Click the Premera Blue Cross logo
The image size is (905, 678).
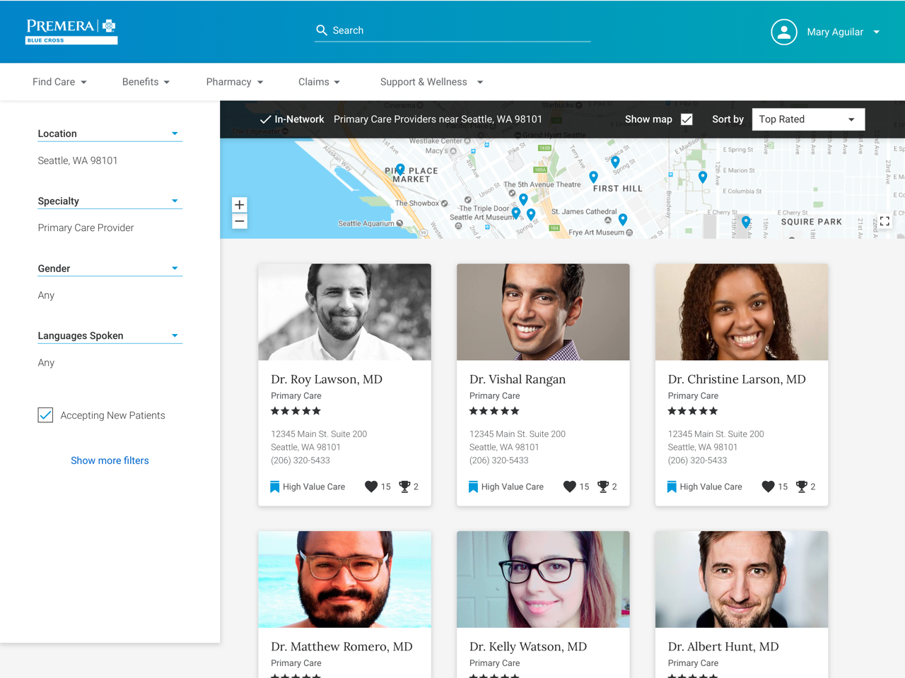(x=71, y=31)
